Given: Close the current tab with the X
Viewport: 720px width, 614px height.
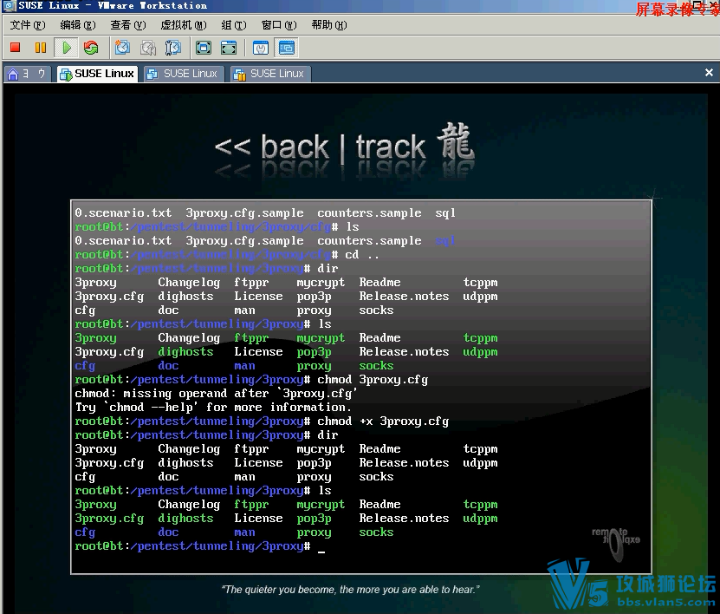Looking at the screenshot, I should 709,73.
